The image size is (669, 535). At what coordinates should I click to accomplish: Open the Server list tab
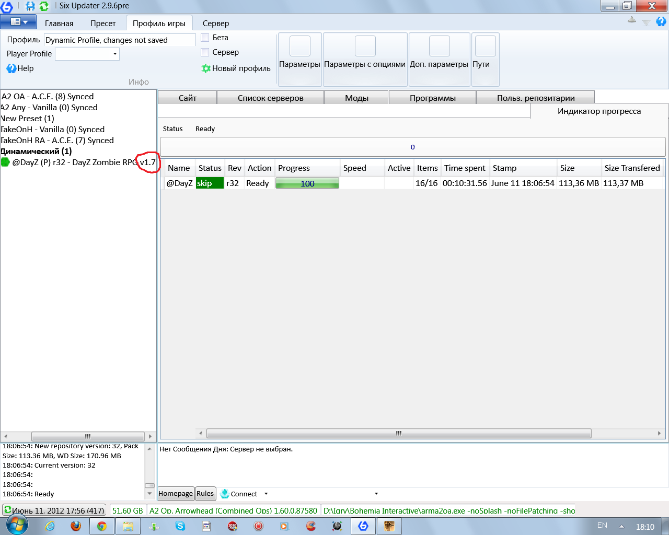coord(271,98)
